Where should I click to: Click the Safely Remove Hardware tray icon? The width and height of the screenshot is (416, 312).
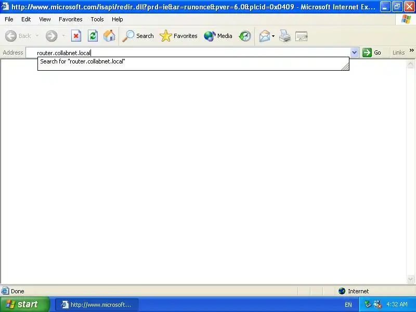(x=368, y=304)
